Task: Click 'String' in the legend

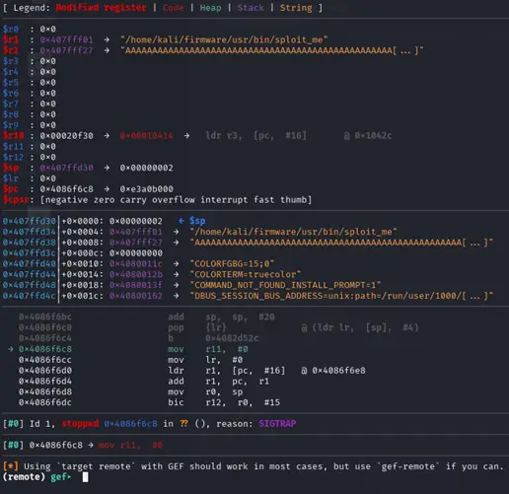Action: [x=296, y=8]
